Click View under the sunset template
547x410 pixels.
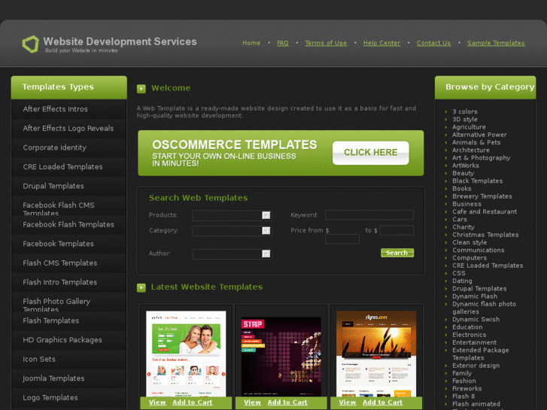[348, 402]
